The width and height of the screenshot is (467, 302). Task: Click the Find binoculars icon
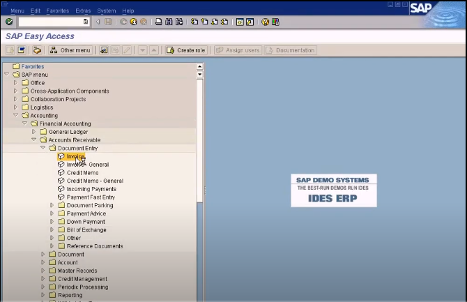coord(169,22)
